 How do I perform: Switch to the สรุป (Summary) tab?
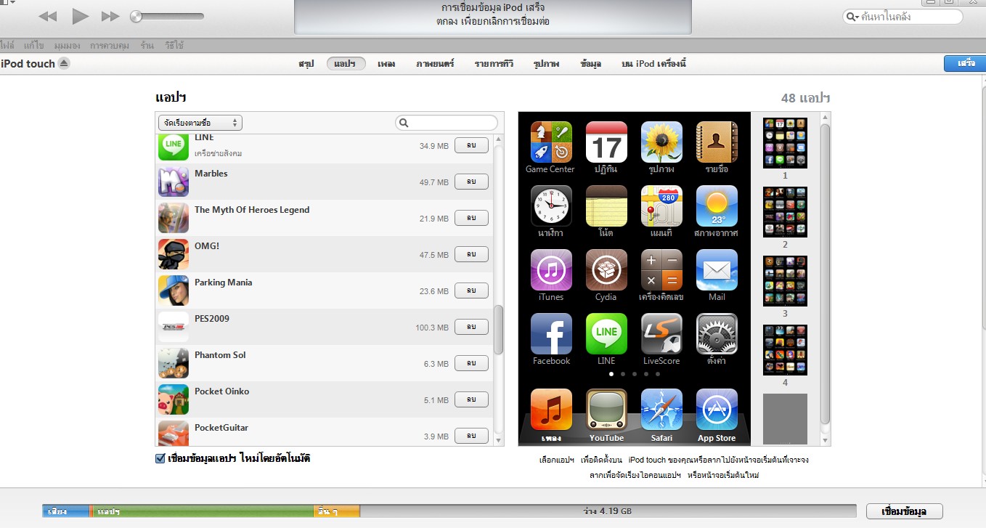click(306, 64)
